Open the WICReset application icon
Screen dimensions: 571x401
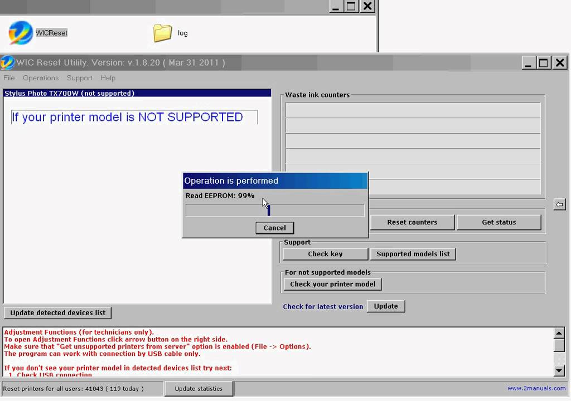point(21,33)
